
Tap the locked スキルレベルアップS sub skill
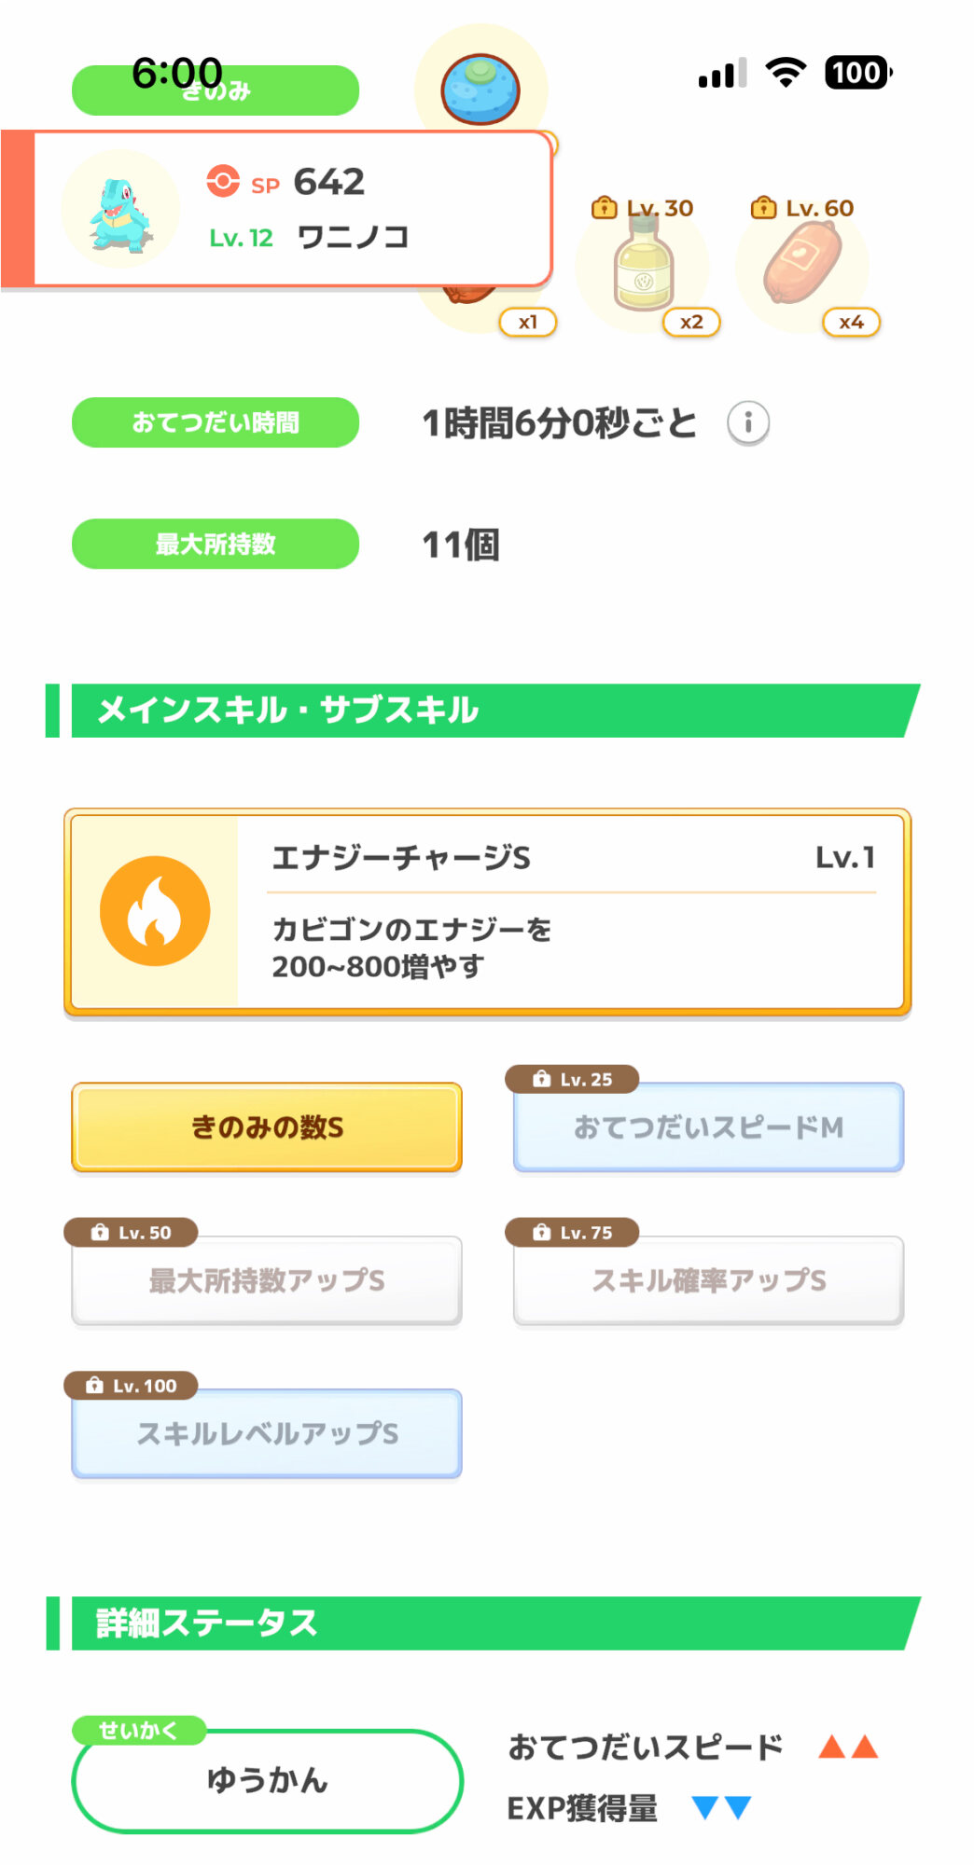[267, 1433]
